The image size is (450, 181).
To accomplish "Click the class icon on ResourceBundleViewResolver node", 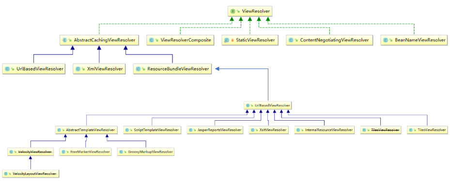I will (139, 69).
